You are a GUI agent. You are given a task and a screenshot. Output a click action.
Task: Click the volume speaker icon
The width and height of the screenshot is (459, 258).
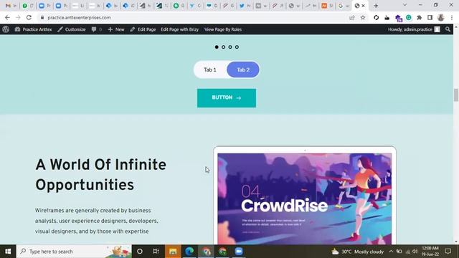tap(415, 252)
